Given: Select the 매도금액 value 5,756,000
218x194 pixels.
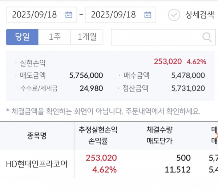Looking at the screenshot, I should (x=86, y=76).
